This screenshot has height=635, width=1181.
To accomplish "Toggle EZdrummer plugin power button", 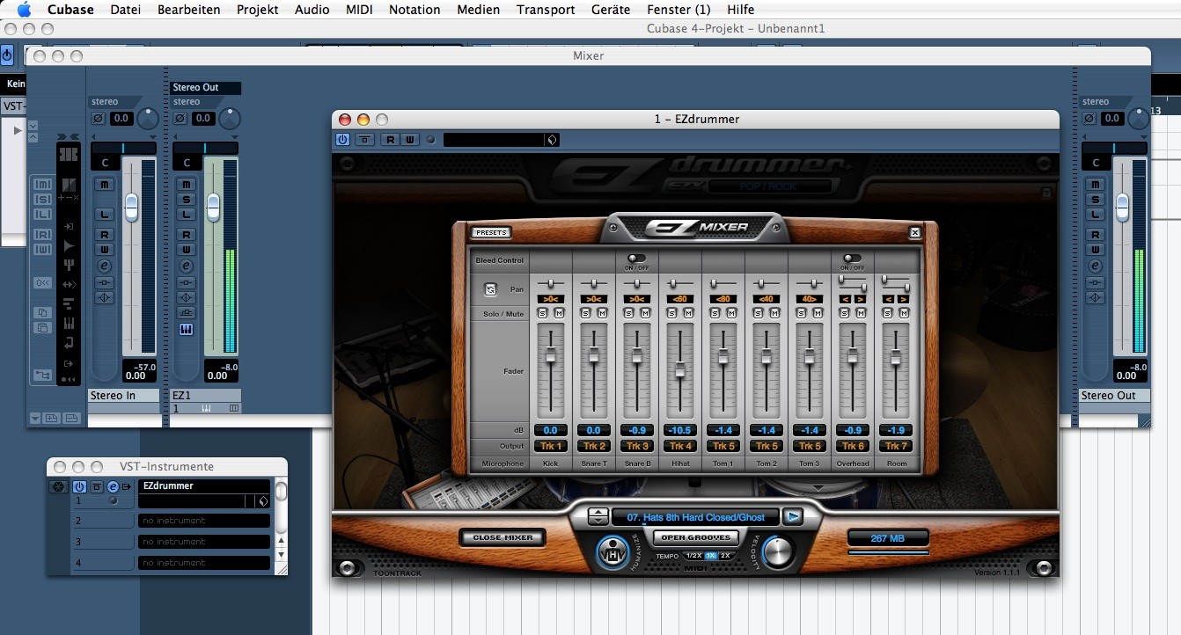I will click(342, 140).
